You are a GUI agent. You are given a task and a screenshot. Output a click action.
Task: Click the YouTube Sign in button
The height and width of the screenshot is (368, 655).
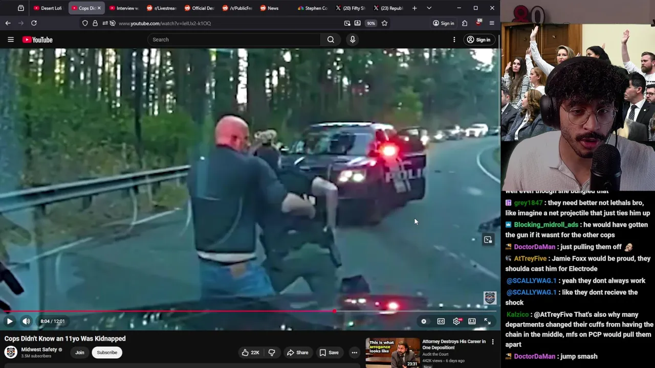pyautogui.click(x=479, y=39)
